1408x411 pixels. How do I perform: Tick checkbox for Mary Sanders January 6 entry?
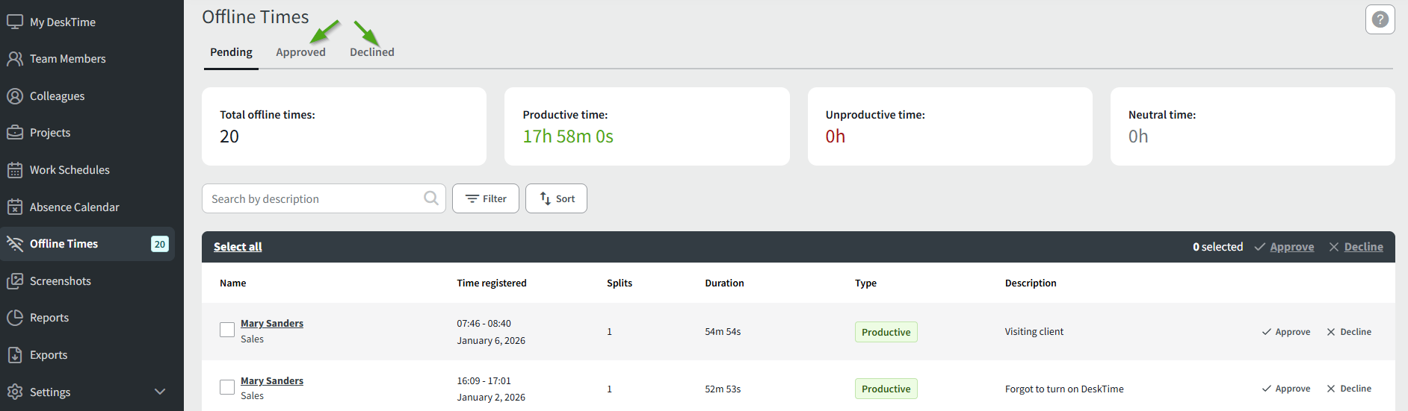pyautogui.click(x=227, y=330)
